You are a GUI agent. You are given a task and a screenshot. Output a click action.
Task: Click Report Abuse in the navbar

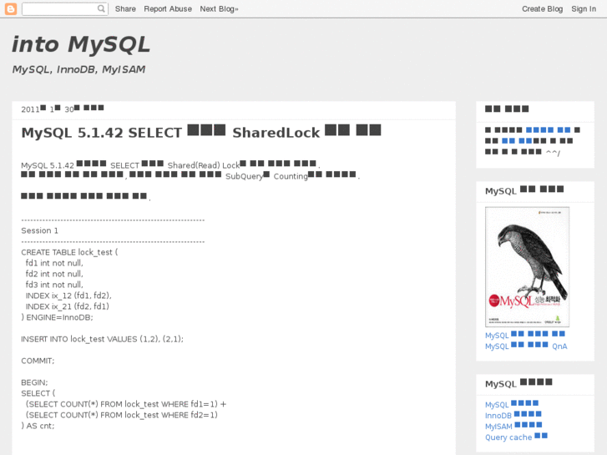168,9
